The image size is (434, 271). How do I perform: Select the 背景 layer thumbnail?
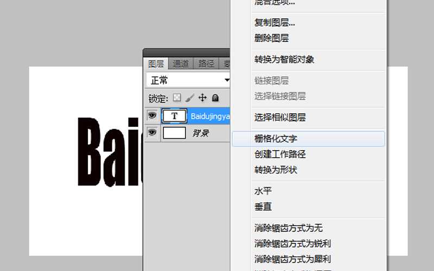coord(174,133)
